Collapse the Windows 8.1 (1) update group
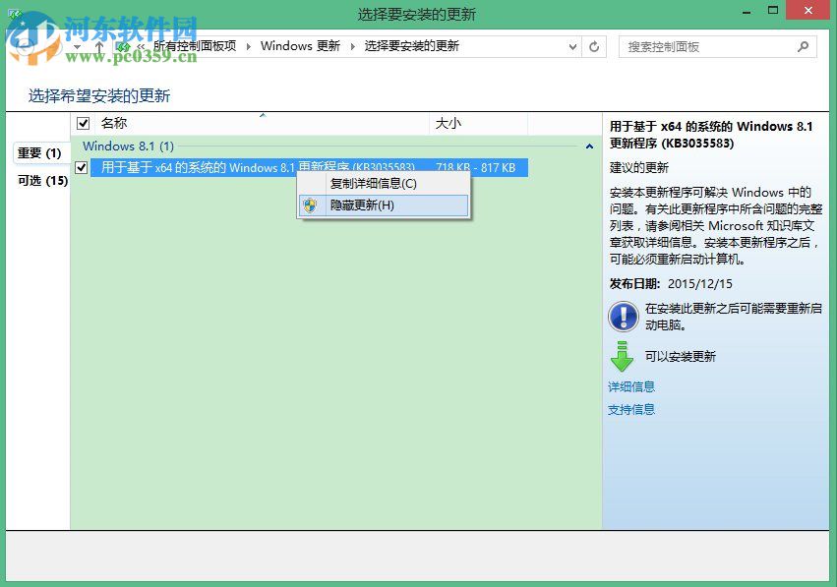The width and height of the screenshot is (837, 587). coord(589,146)
